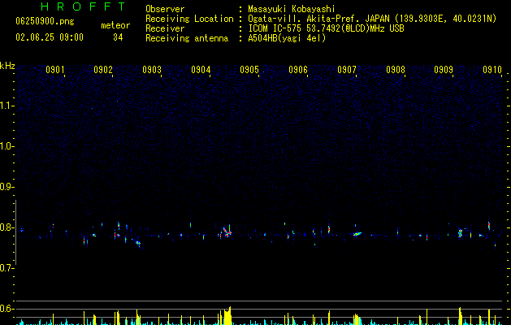Image resolution: width=511 pixels, height=325 pixels.
Task: Click the 1.1 kHz axis label
Action: 7,106
